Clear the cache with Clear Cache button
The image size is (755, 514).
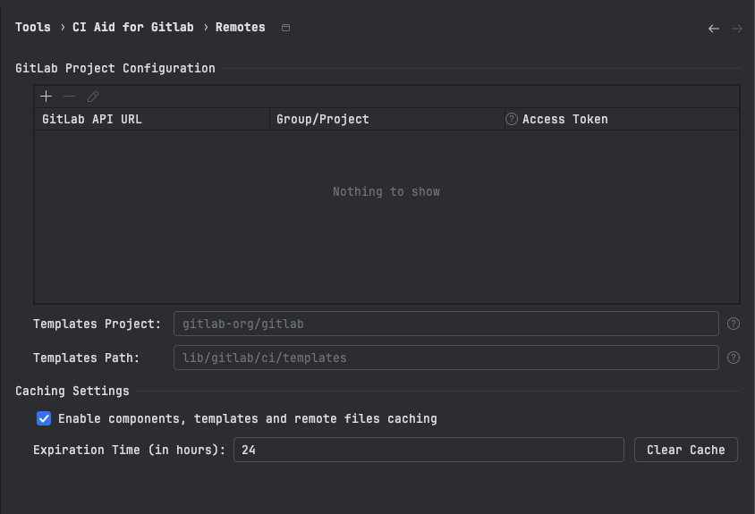[685, 450]
